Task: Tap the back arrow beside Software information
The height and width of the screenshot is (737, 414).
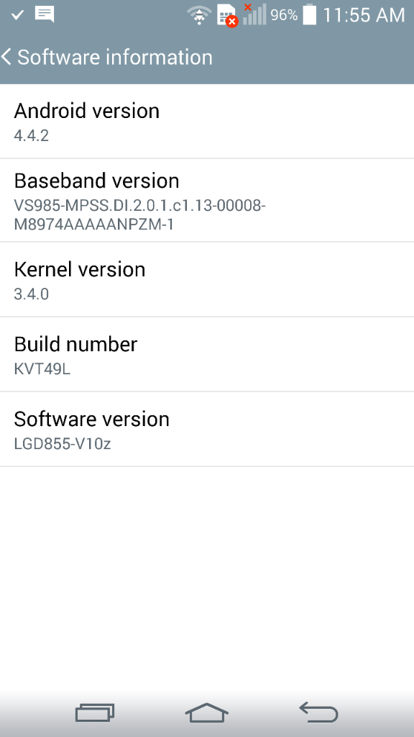Action: pos(6,57)
